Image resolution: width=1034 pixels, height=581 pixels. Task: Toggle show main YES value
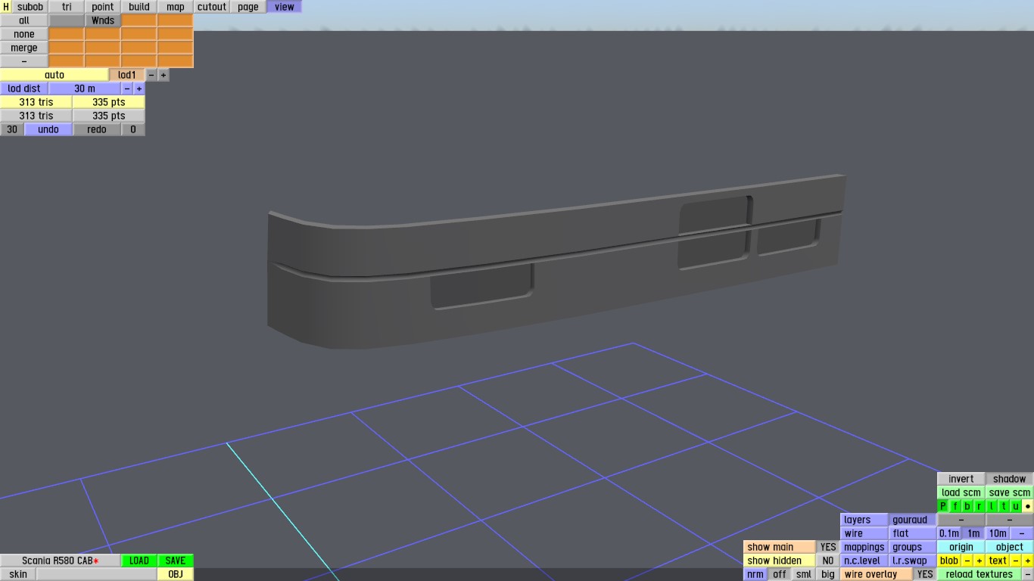pos(828,547)
